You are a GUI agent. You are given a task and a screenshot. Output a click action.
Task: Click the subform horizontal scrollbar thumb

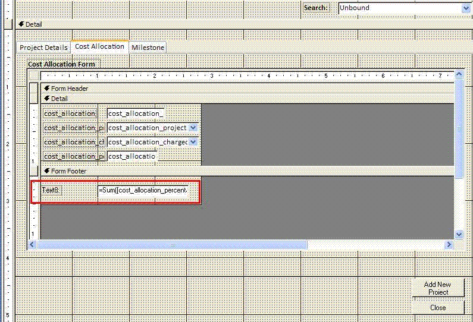pyautogui.click(x=173, y=245)
